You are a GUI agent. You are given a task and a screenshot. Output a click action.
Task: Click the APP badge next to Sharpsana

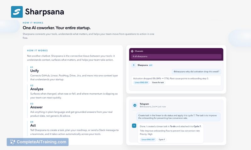151,65
